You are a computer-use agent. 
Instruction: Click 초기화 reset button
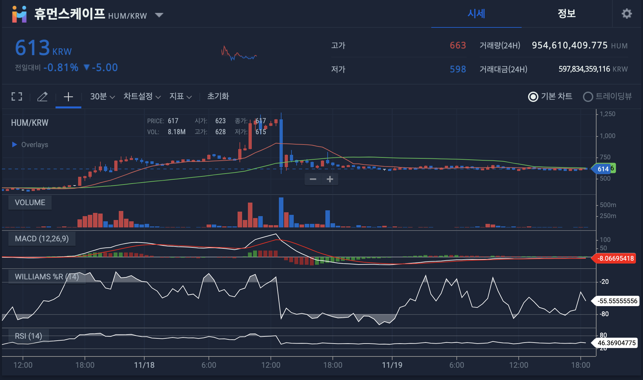pos(218,96)
